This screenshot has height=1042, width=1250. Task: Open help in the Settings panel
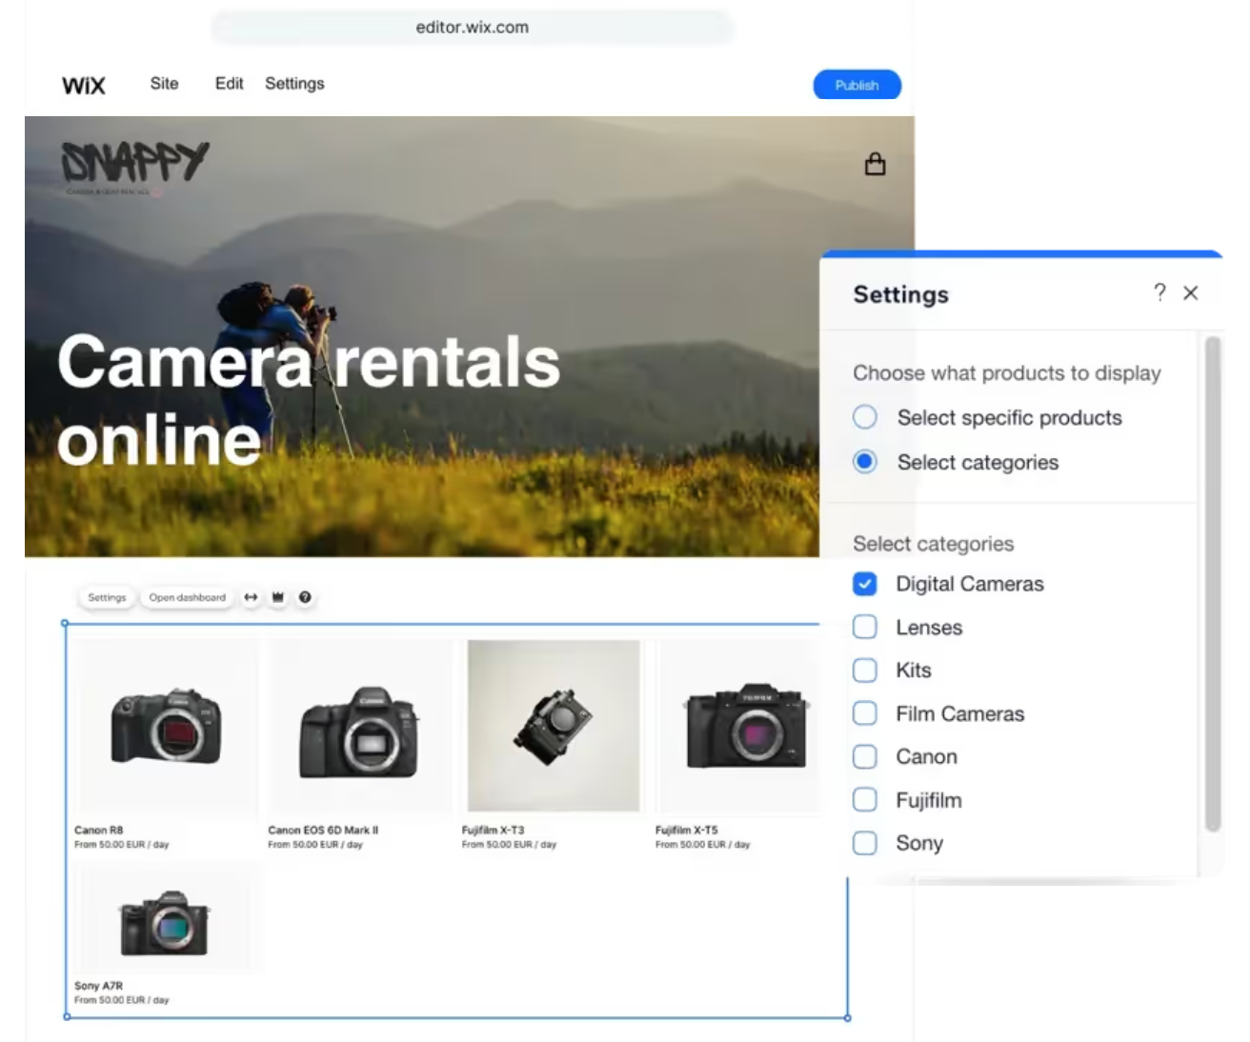[1159, 292]
